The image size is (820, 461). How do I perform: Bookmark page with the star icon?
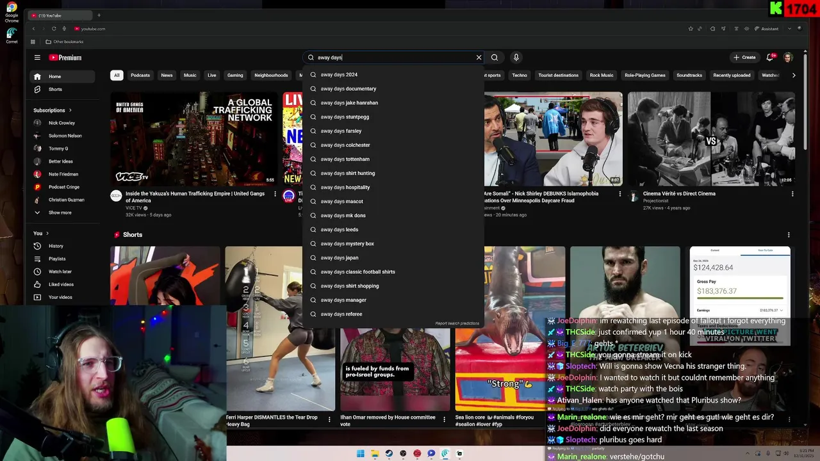(x=691, y=29)
